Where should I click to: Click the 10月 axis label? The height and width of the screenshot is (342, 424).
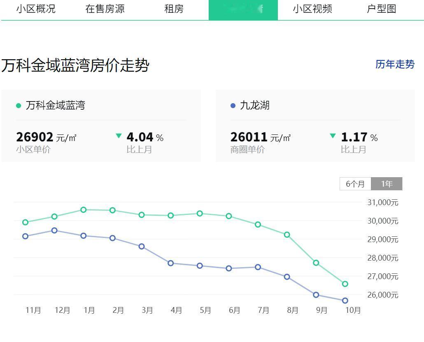tap(353, 310)
